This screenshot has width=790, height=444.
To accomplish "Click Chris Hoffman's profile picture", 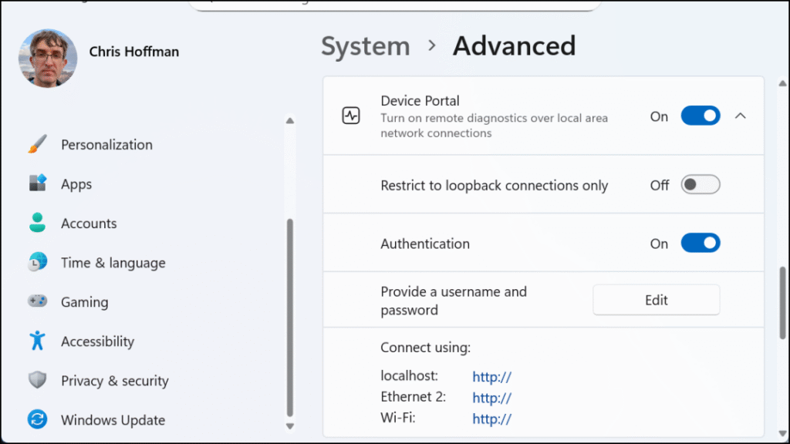I will pos(48,59).
